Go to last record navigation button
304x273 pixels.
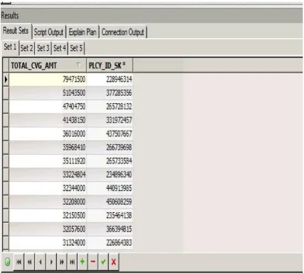(72, 262)
